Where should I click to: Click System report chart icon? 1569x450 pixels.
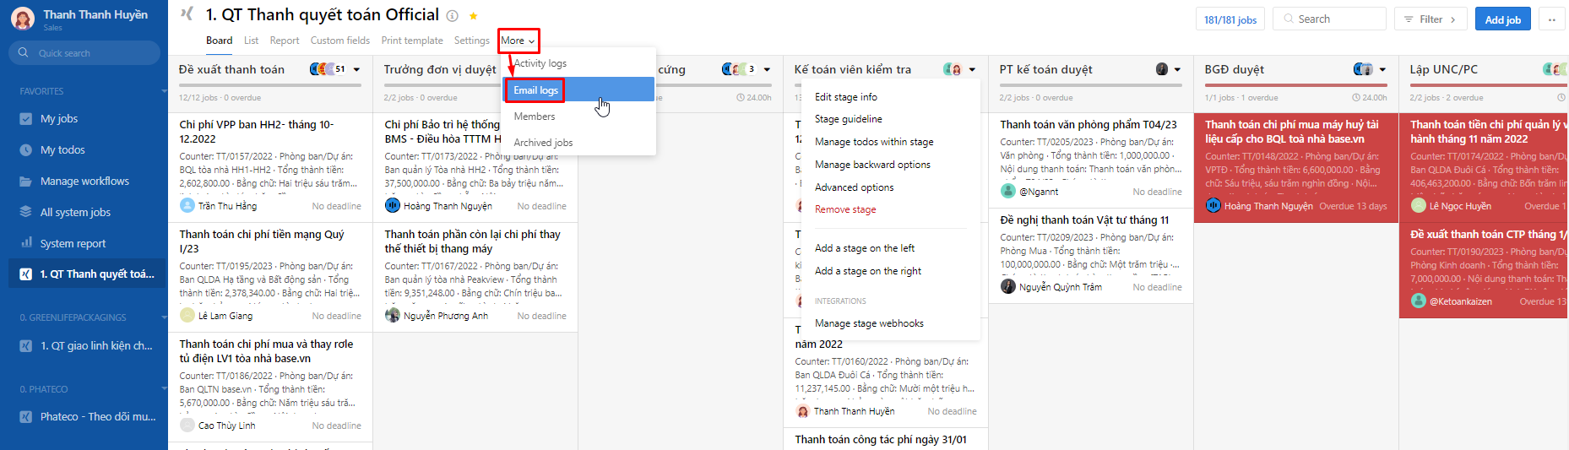coord(25,243)
